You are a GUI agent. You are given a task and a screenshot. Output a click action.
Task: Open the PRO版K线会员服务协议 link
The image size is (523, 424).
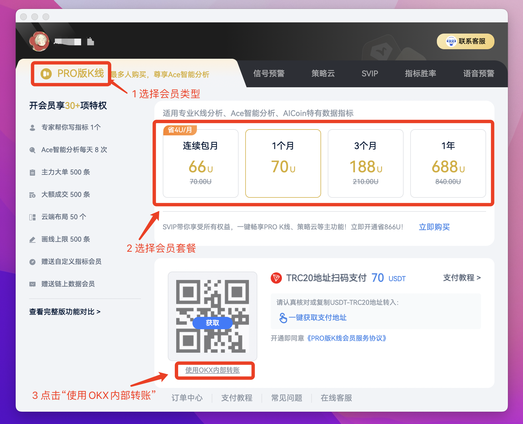[x=347, y=338]
